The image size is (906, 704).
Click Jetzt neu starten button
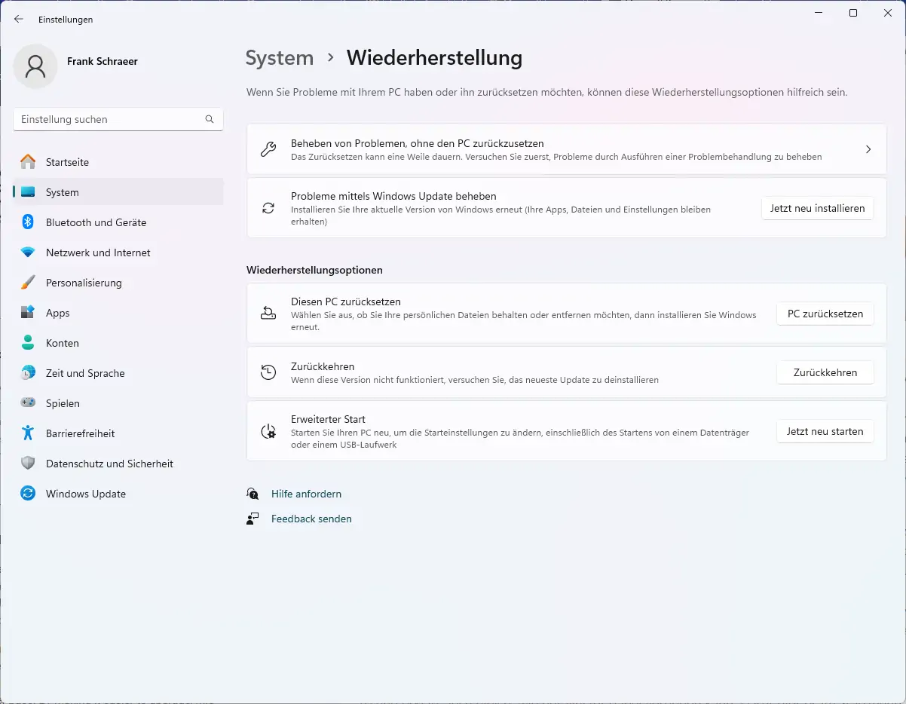825,431
